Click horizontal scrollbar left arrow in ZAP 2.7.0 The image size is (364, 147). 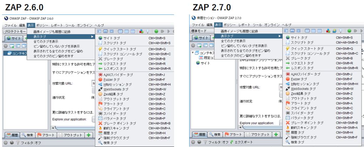[x=240, y=127]
